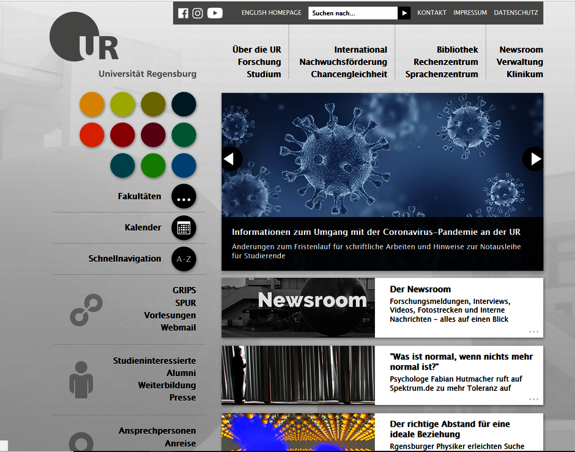This screenshot has width=575, height=452.
Task: Open the Bibliothek menu item
Action: coord(457,50)
